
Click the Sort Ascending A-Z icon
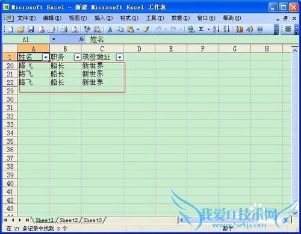pos(216,29)
